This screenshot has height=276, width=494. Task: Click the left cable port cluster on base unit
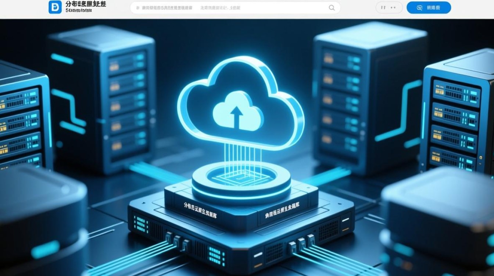tap(177, 240)
